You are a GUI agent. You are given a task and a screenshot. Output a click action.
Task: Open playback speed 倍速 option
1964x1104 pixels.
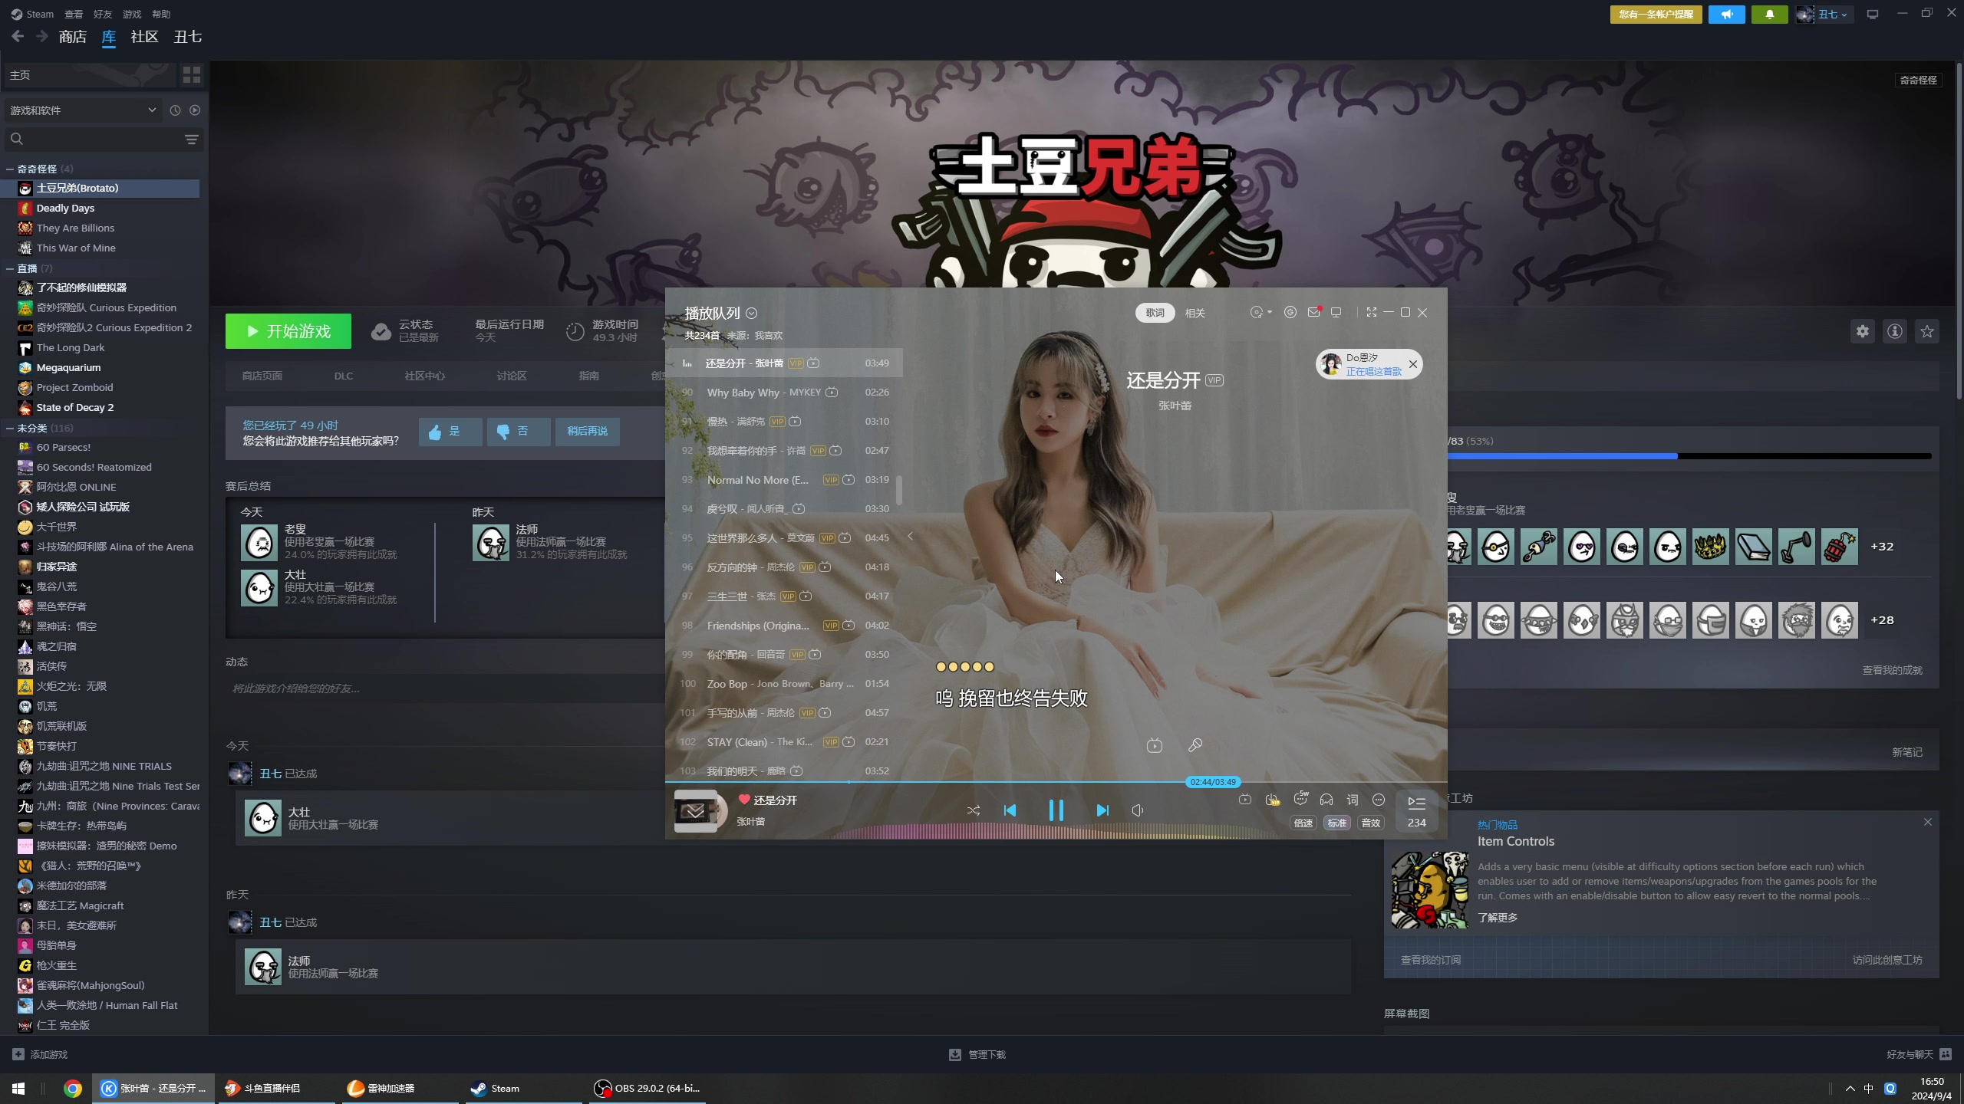[1303, 823]
